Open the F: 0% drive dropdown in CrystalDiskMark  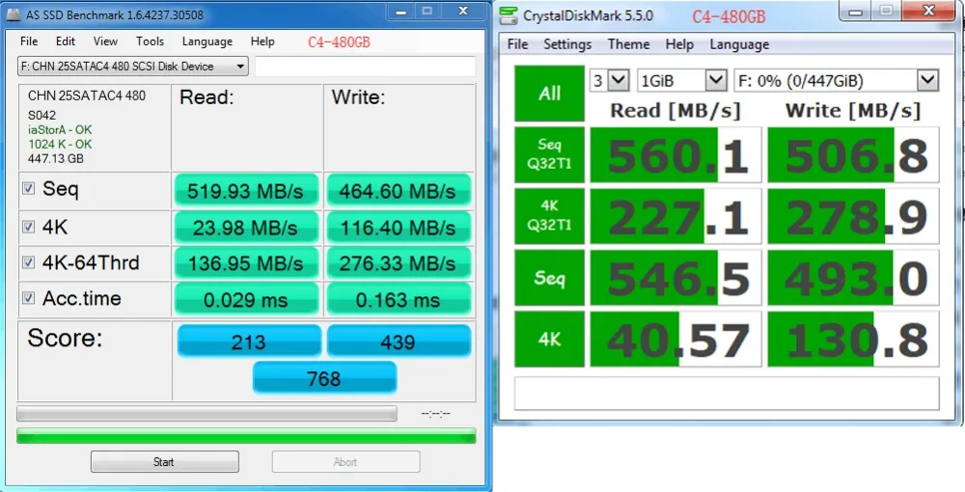[836, 81]
